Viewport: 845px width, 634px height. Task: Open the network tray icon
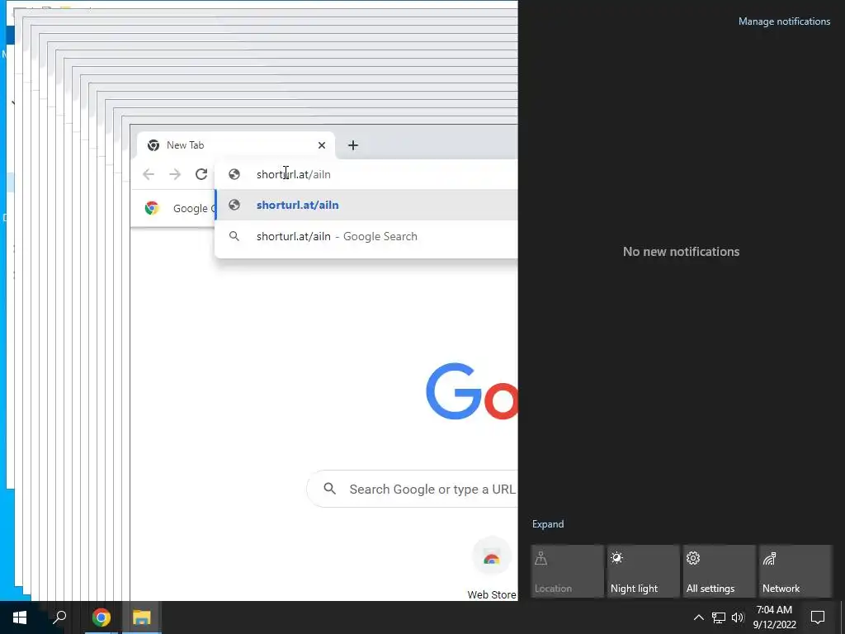719,617
